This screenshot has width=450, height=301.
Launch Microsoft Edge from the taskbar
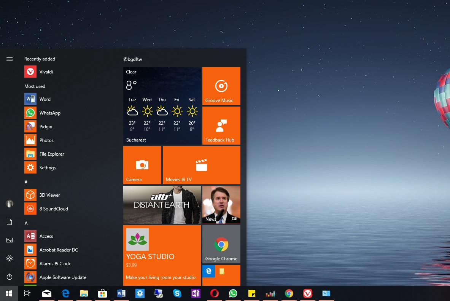point(65,293)
